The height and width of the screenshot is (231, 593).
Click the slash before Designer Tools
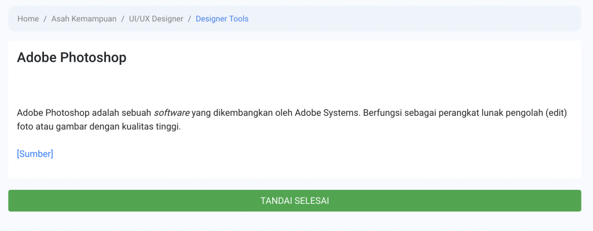click(x=189, y=19)
